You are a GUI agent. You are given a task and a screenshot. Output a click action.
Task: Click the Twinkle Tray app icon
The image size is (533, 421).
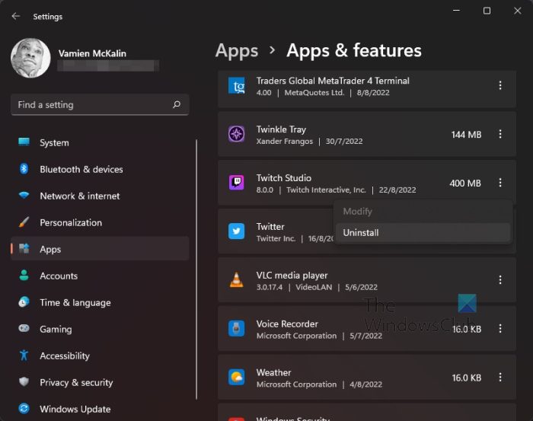tap(237, 135)
